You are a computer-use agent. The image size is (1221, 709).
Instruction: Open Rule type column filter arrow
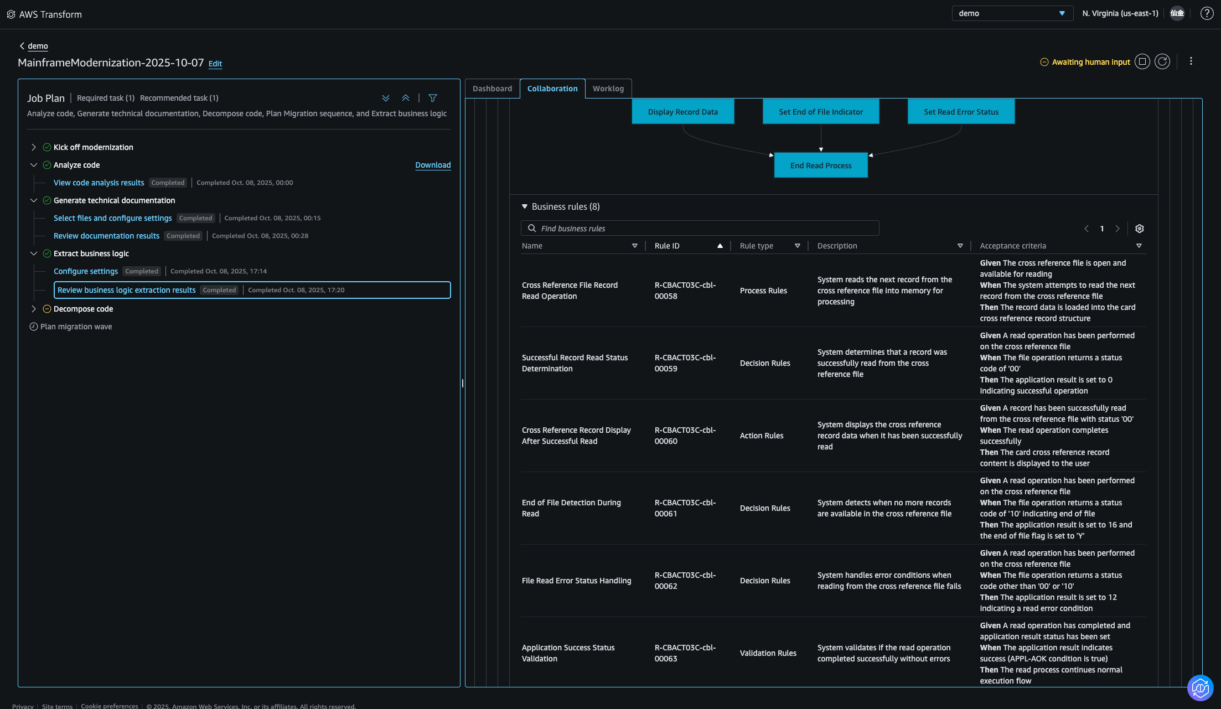(x=797, y=246)
